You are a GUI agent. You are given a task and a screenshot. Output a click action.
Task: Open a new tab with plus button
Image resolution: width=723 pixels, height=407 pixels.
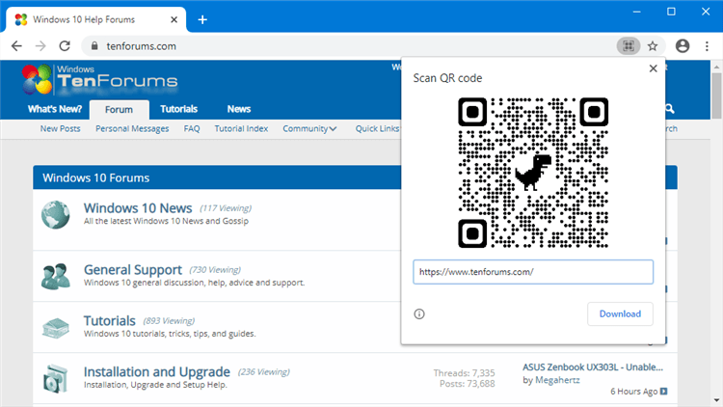[202, 20]
